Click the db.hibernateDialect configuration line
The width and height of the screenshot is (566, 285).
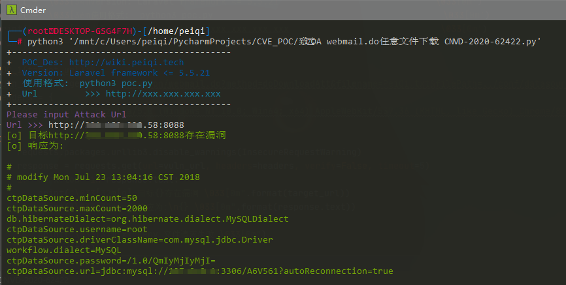(147, 218)
